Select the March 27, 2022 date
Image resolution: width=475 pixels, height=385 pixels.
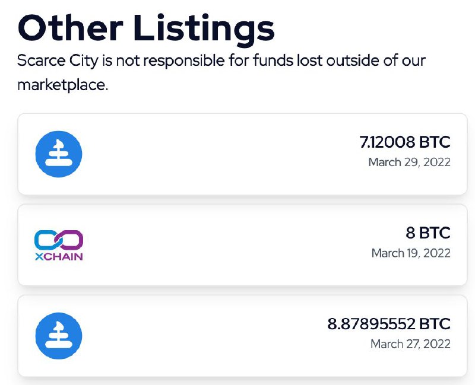410,344
